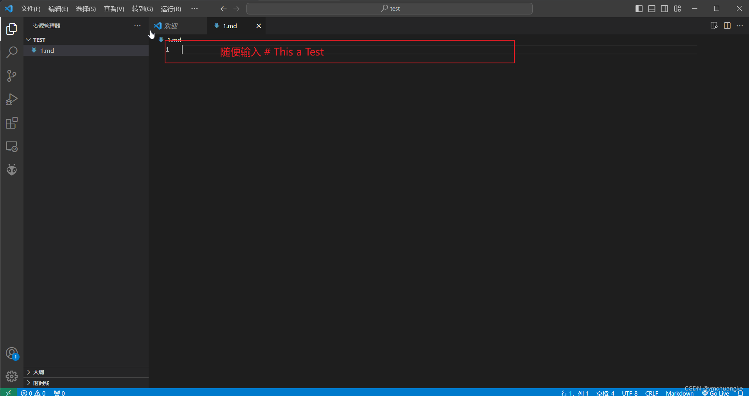Open the Extensions view
This screenshot has width=749, height=396.
(x=12, y=123)
